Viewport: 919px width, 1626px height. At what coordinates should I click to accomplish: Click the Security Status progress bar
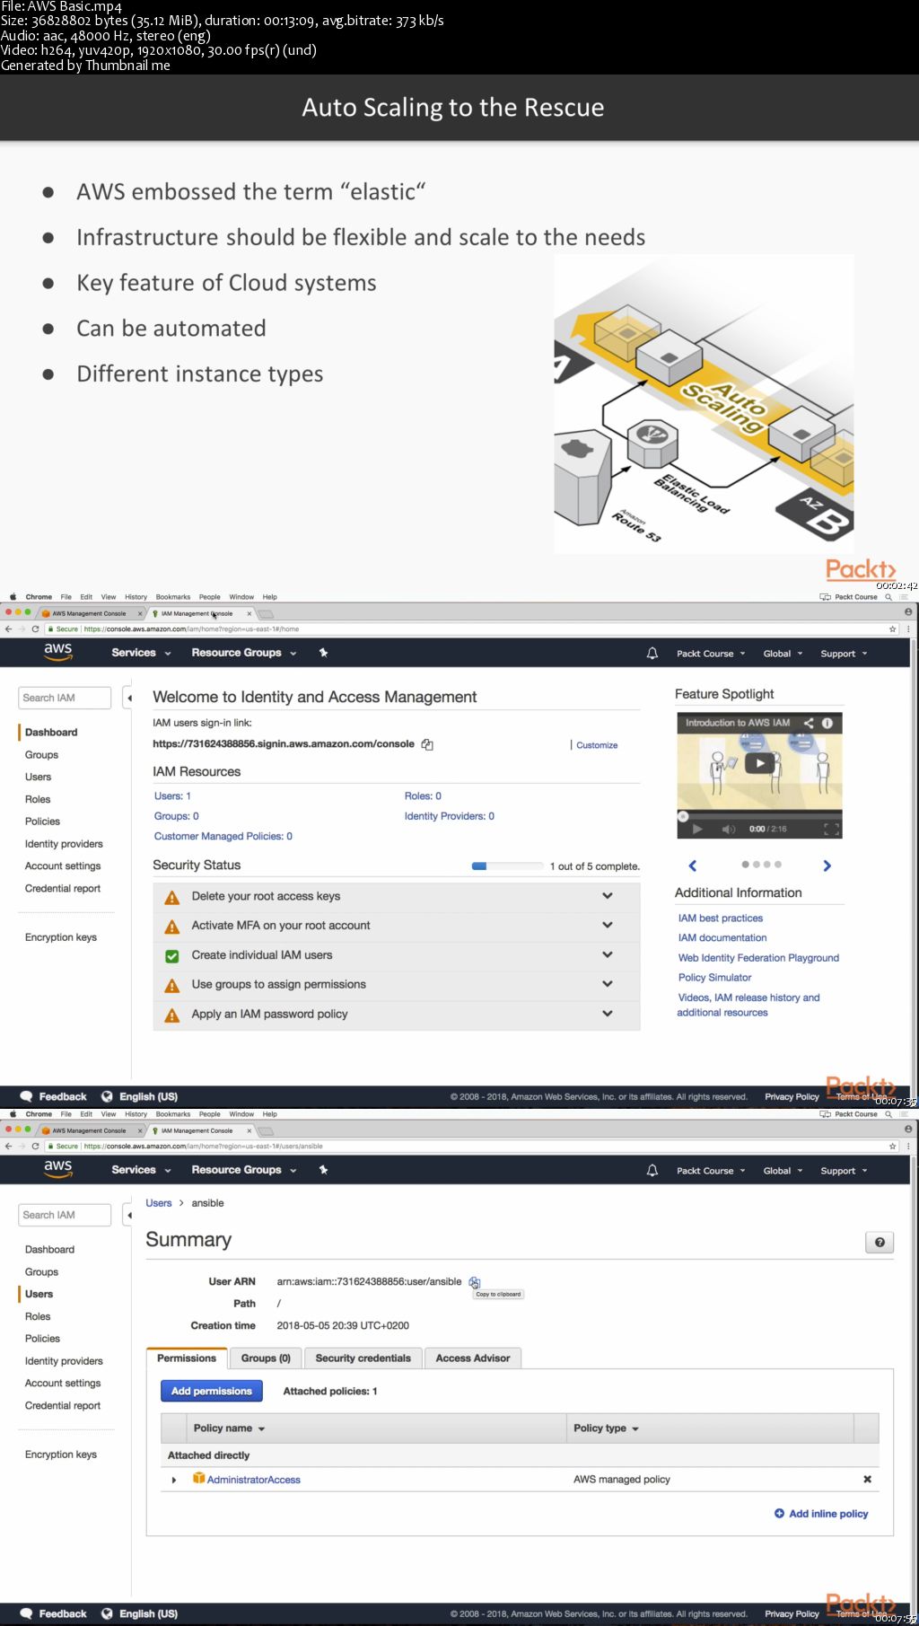point(507,866)
